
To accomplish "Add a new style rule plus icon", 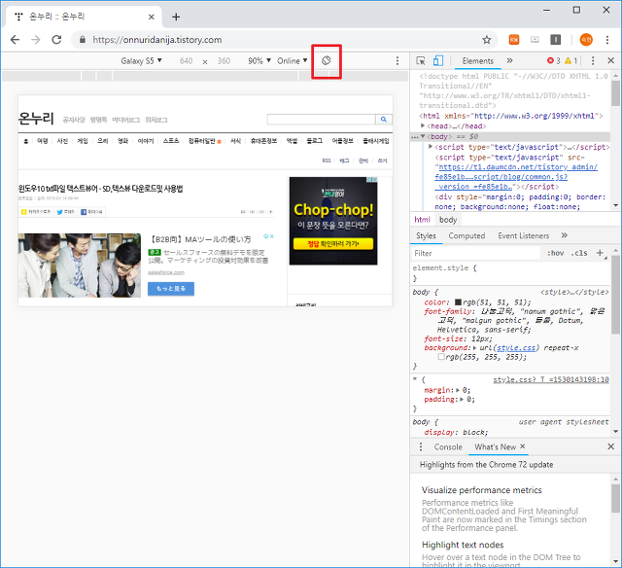I will click(x=600, y=253).
